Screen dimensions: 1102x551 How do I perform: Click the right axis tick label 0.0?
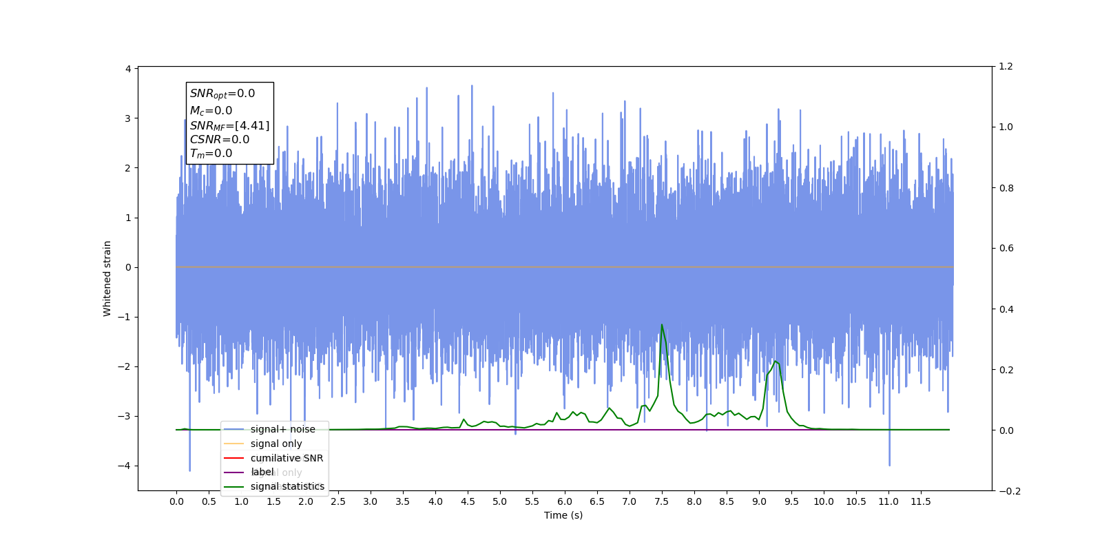[x=1006, y=430]
